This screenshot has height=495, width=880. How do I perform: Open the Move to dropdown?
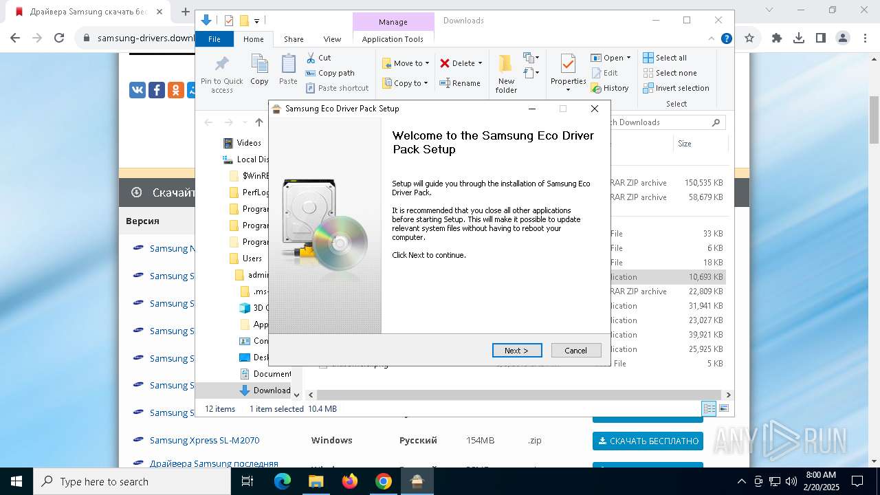click(x=406, y=63)
